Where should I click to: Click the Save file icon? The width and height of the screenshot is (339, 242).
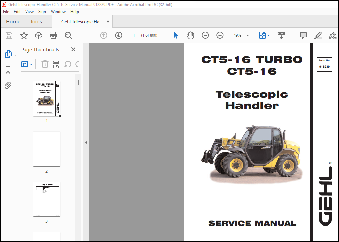(x=9, y=35)
